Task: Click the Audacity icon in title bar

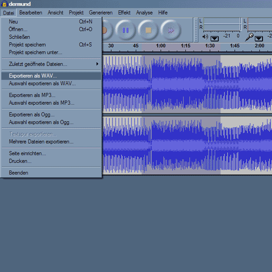Action: point(5,4)
